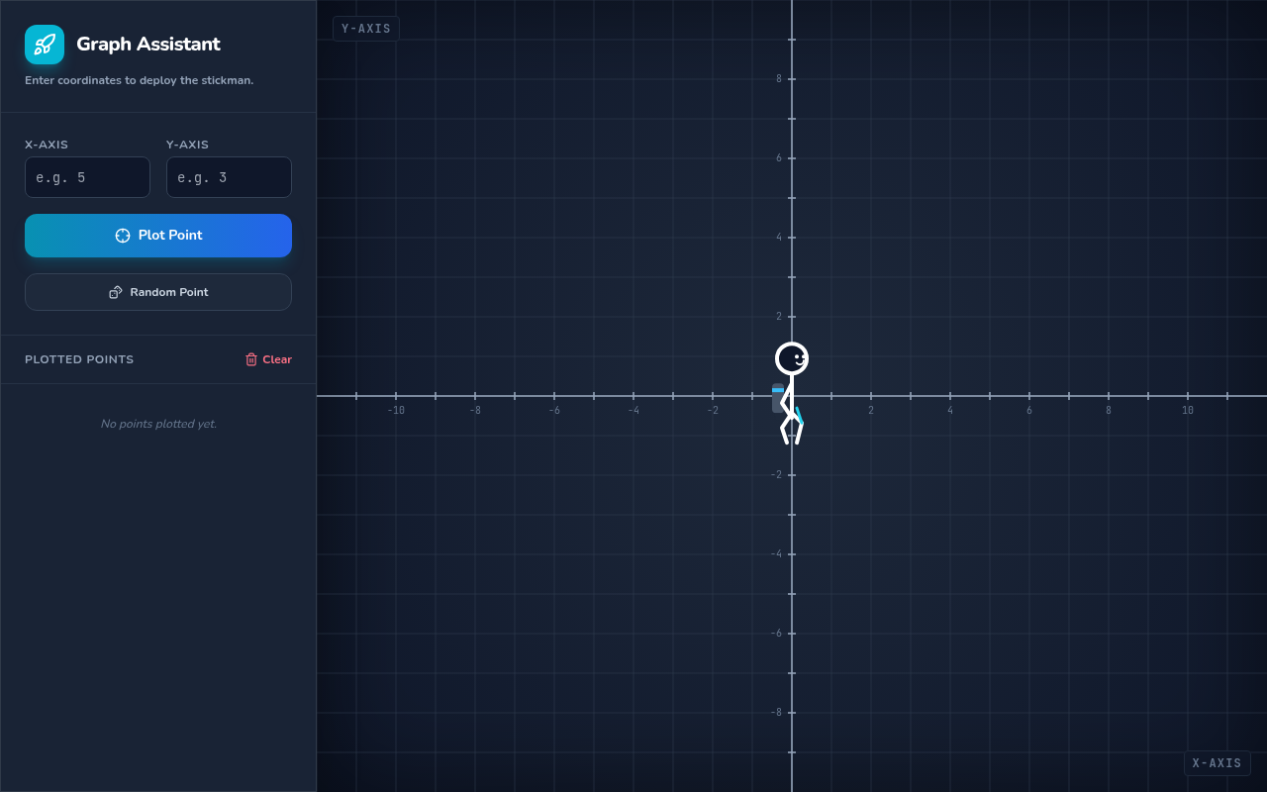
Task: Click the stickman's head at origin
Action: [x=792, y=358]
